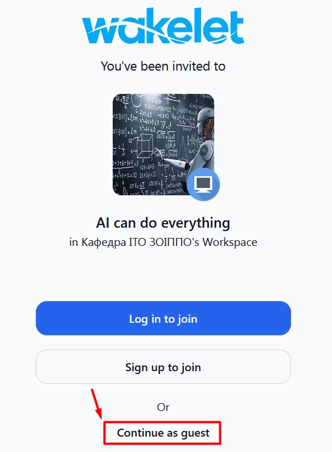Click the word "Log" on the blue button
This screenshot has width=332, height=452.
(x=138, y=319)
